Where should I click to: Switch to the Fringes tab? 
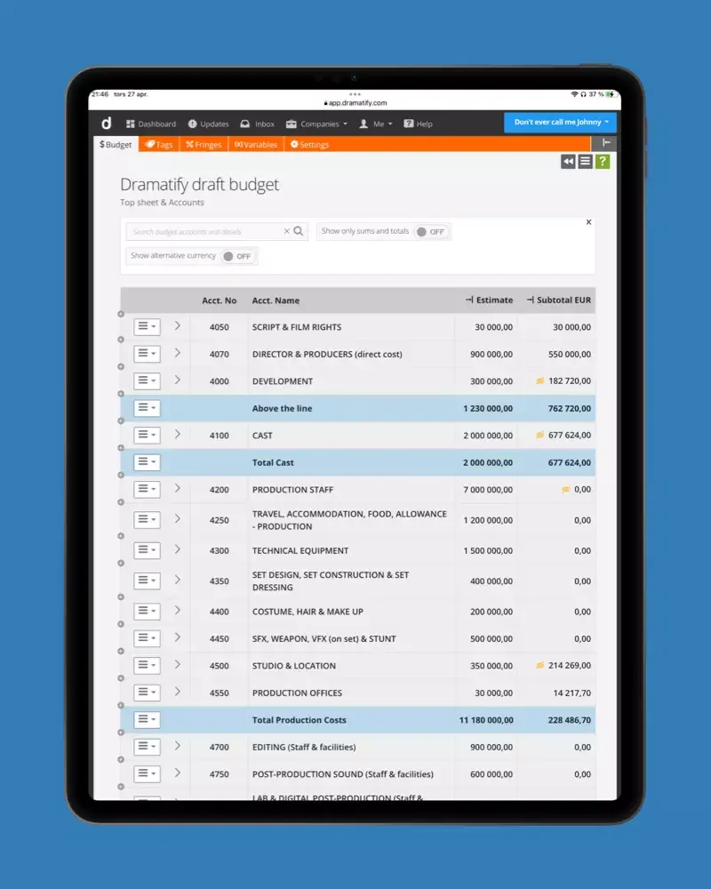(x=204, y=145)
